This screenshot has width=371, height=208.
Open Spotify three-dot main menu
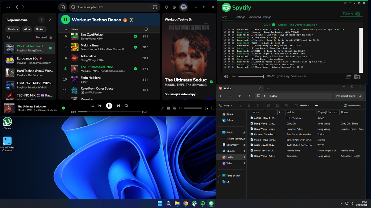(8, 7)
